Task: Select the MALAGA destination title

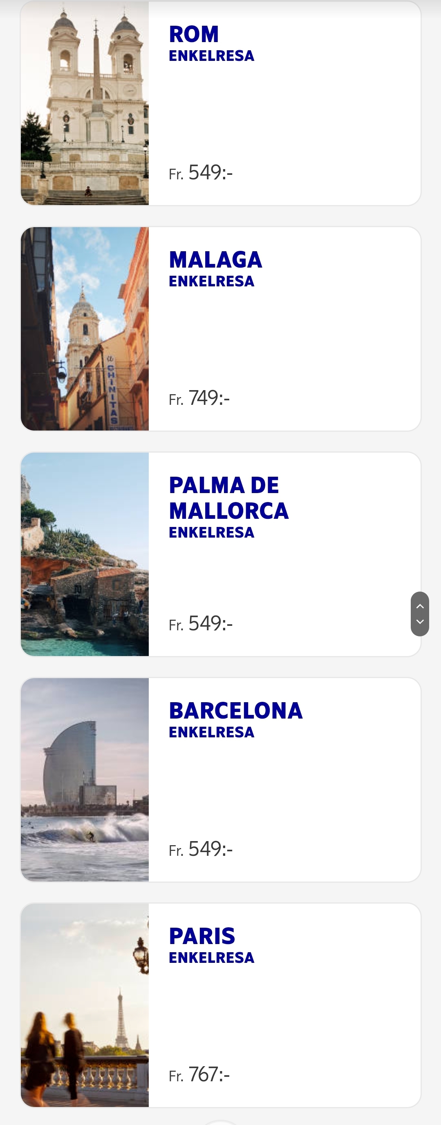Action: click(x=215, y=260)
